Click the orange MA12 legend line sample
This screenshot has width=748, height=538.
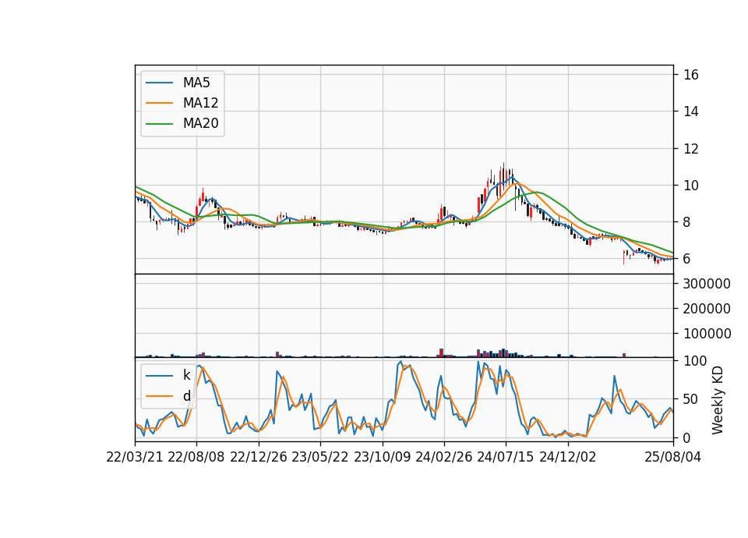tap(159, 103)
